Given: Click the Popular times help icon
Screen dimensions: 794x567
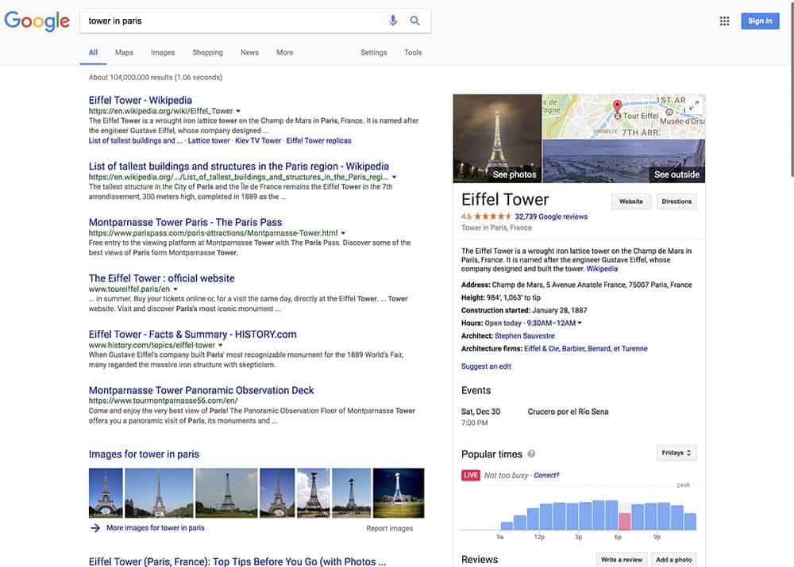Looking at the screenshot, I should (x=531, y=454).
